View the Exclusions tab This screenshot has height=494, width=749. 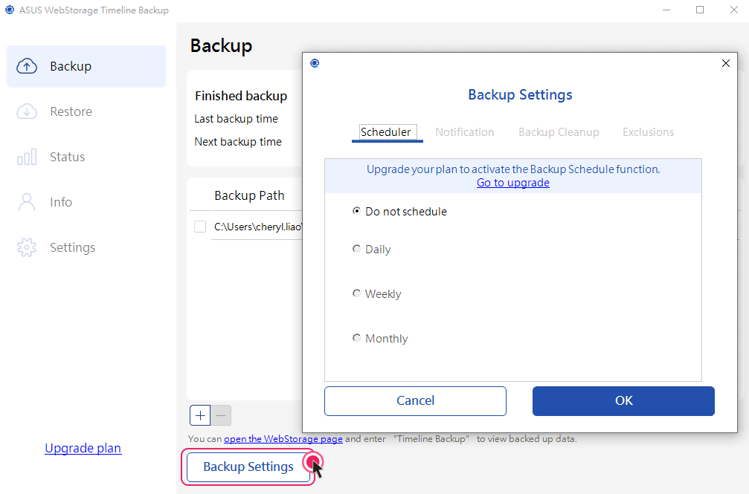tap(647, 131)
